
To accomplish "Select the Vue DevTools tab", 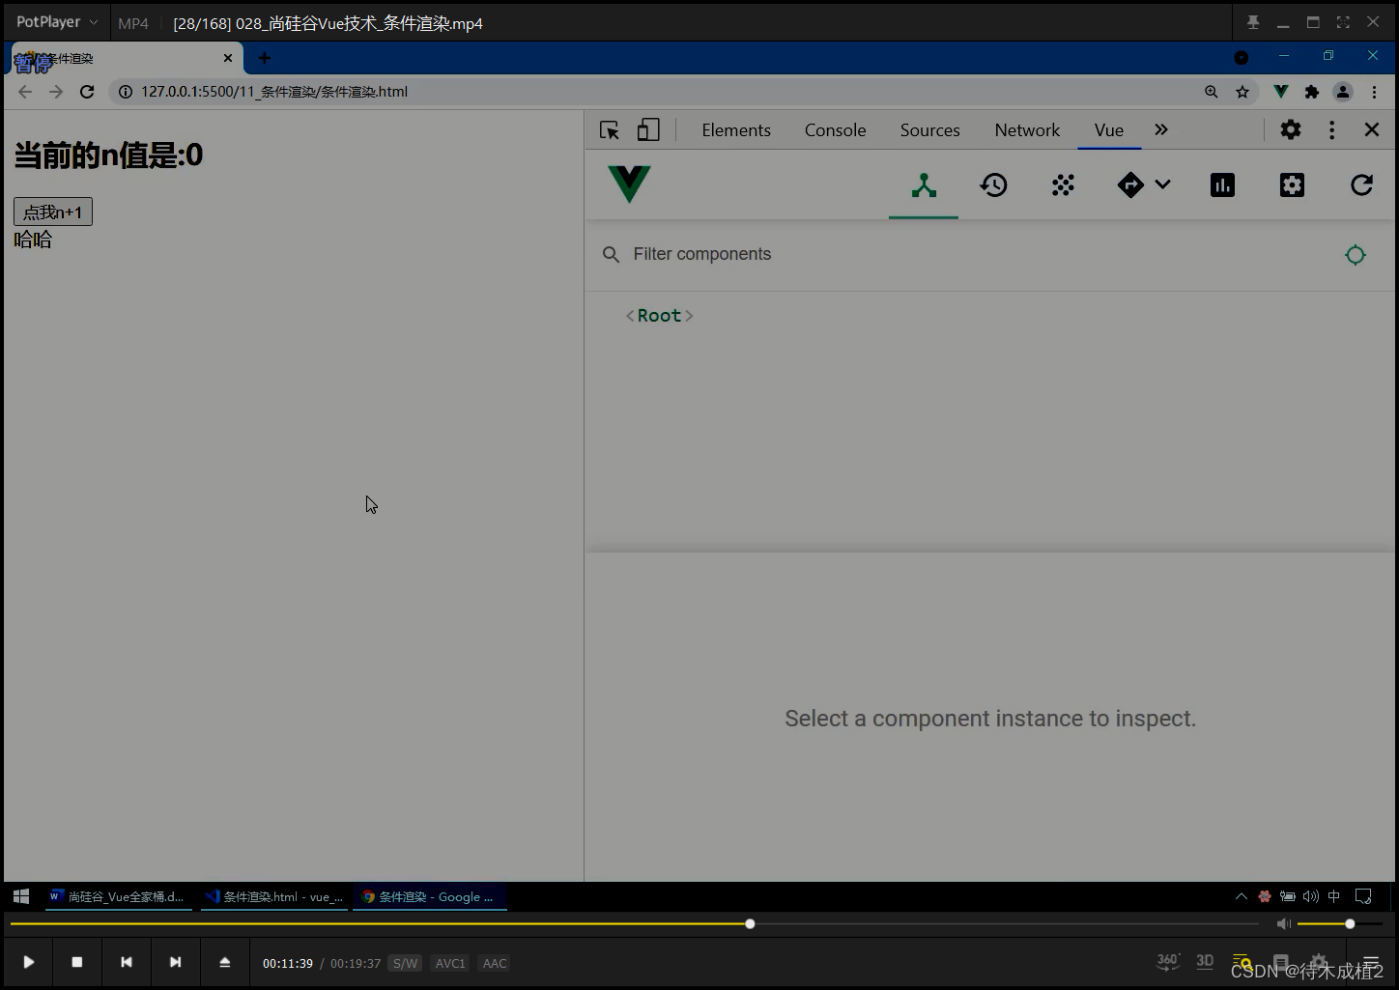I will tap(1109, 130).
